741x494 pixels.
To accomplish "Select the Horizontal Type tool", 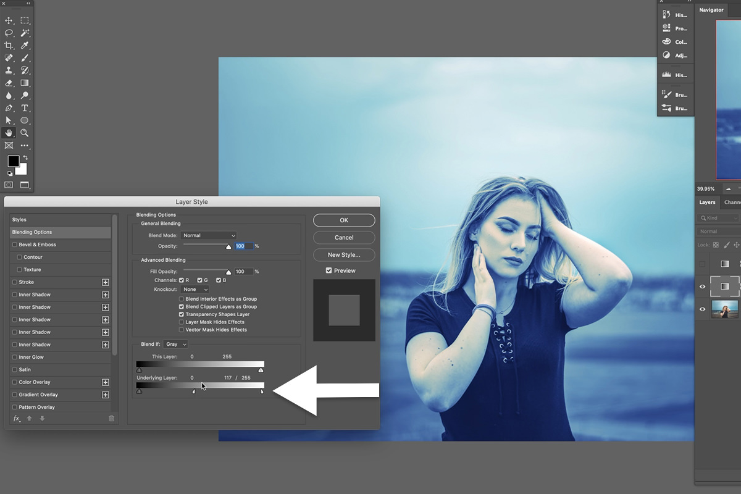I will 25,107.
